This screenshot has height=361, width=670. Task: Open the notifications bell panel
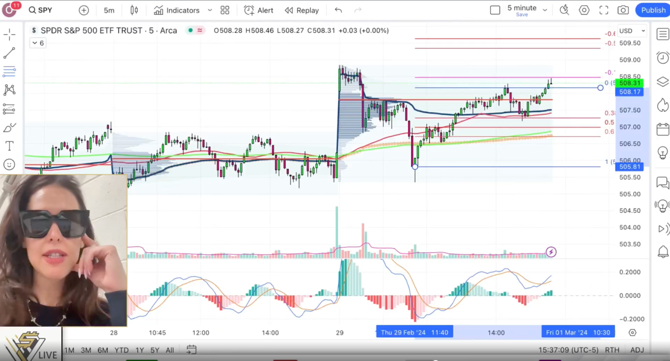tap(662, 252)
